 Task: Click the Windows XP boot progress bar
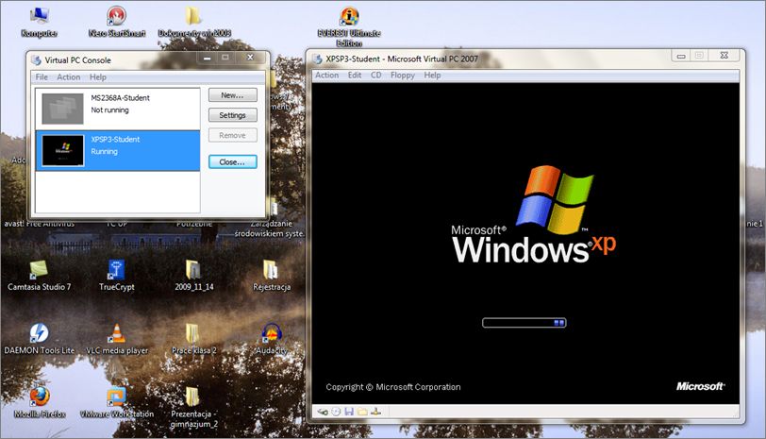524,323
